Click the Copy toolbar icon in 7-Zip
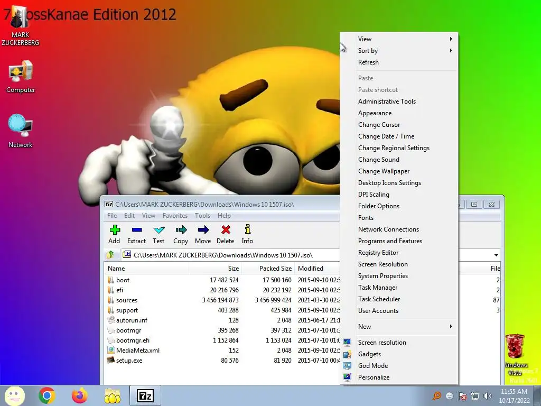541x406 pixels. tap(181, 234)
